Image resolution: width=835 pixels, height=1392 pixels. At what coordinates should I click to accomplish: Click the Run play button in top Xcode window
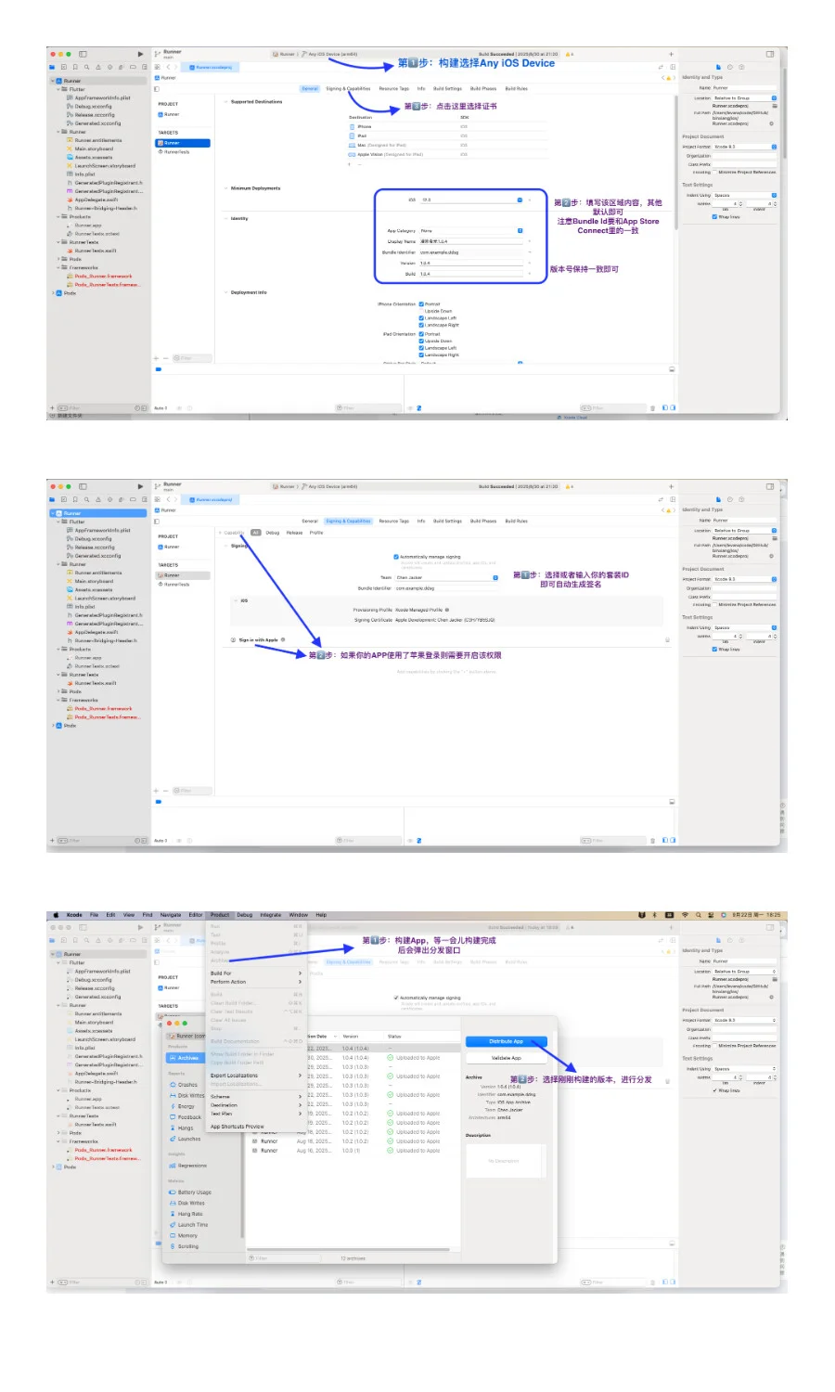pos(140,54)
